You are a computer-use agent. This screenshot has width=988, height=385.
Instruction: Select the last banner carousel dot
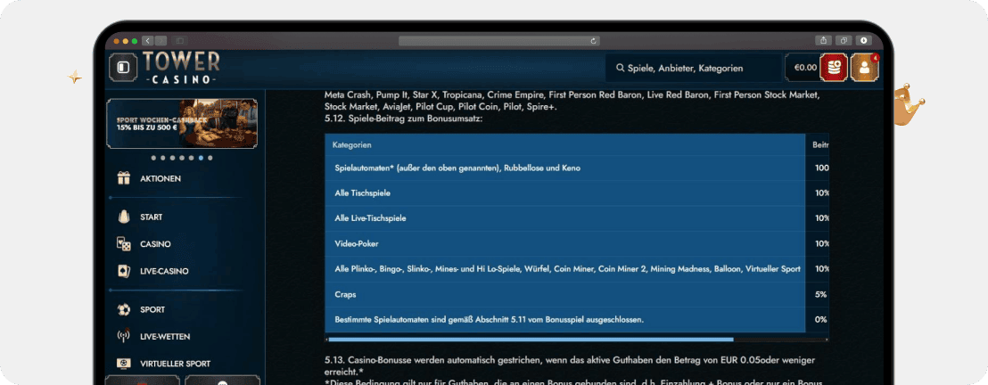[x=210, y=158]
